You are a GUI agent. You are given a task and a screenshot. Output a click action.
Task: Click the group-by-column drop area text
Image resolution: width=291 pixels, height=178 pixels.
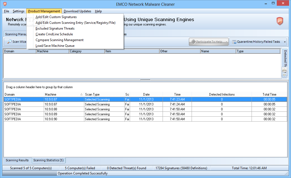(x=39, y=87)
